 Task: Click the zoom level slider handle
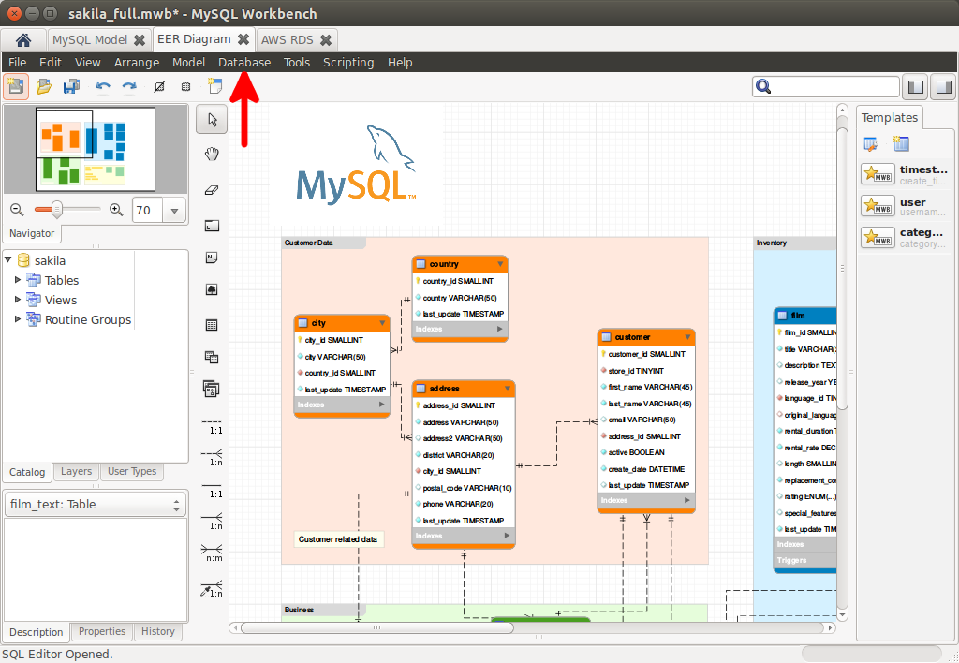pos(56,210)
